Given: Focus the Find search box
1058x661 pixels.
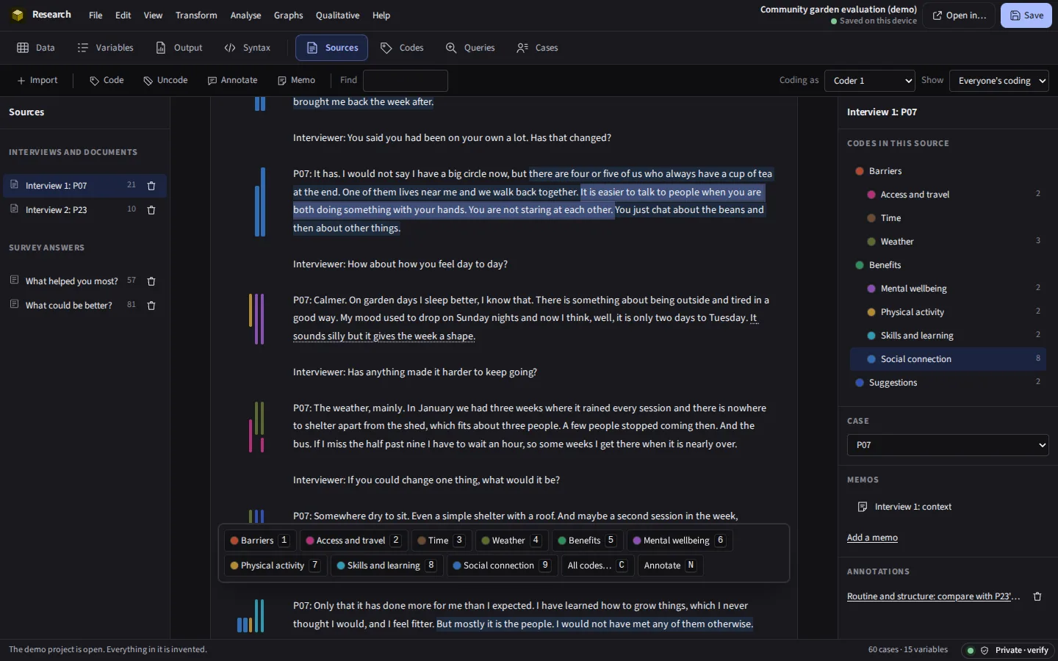Looking at the screenshot, I should (x=406, y=81).
